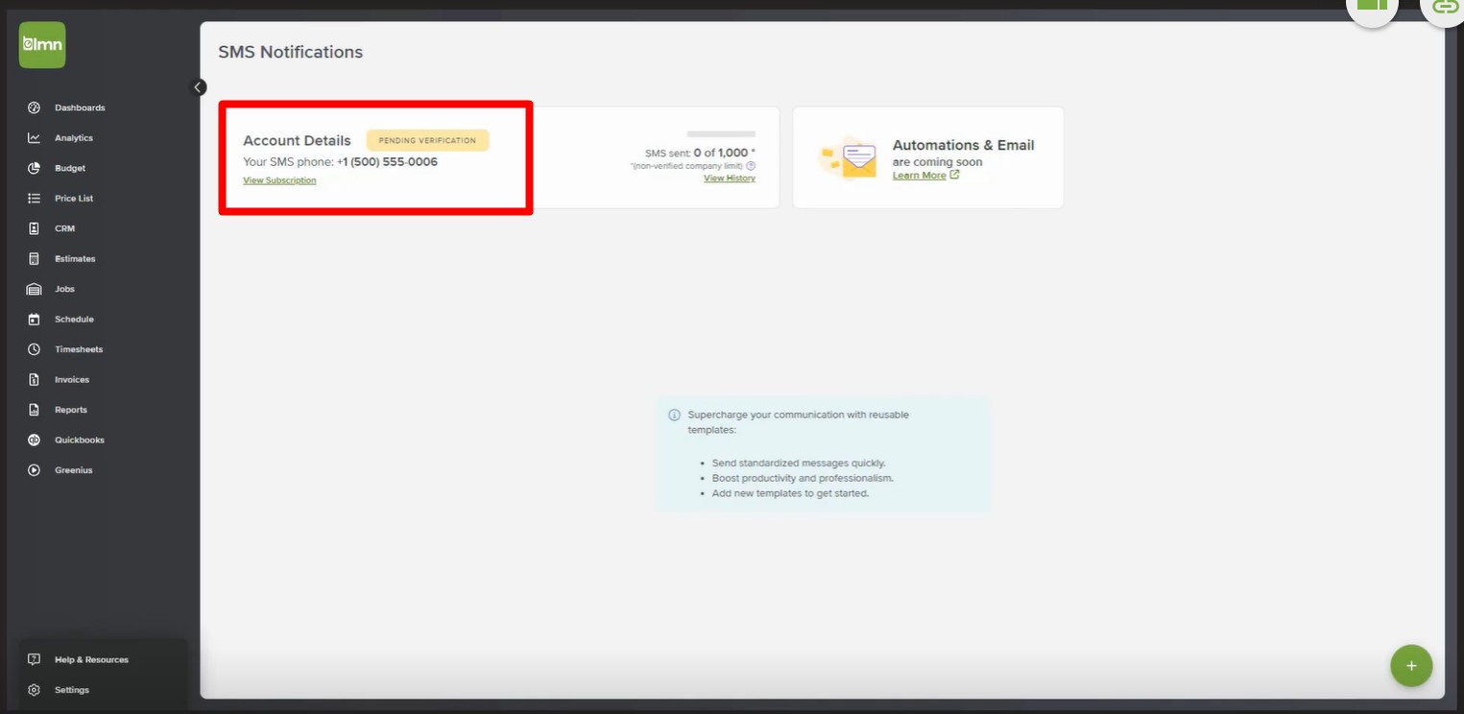Go to Invoices menu item
This screenshot has height=714, width=1464.
[72, 380]
